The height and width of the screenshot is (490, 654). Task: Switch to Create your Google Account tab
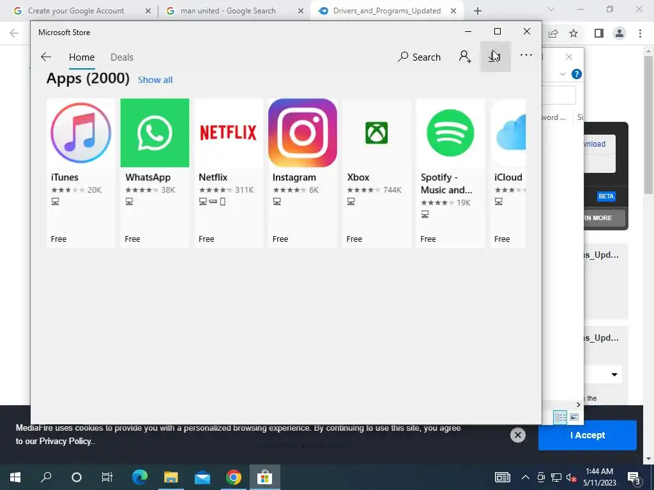[75, 11]
